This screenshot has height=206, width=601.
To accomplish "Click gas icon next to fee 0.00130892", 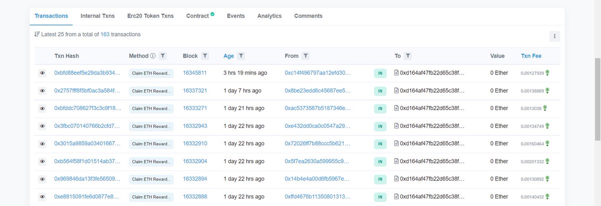I will [547, 179].
